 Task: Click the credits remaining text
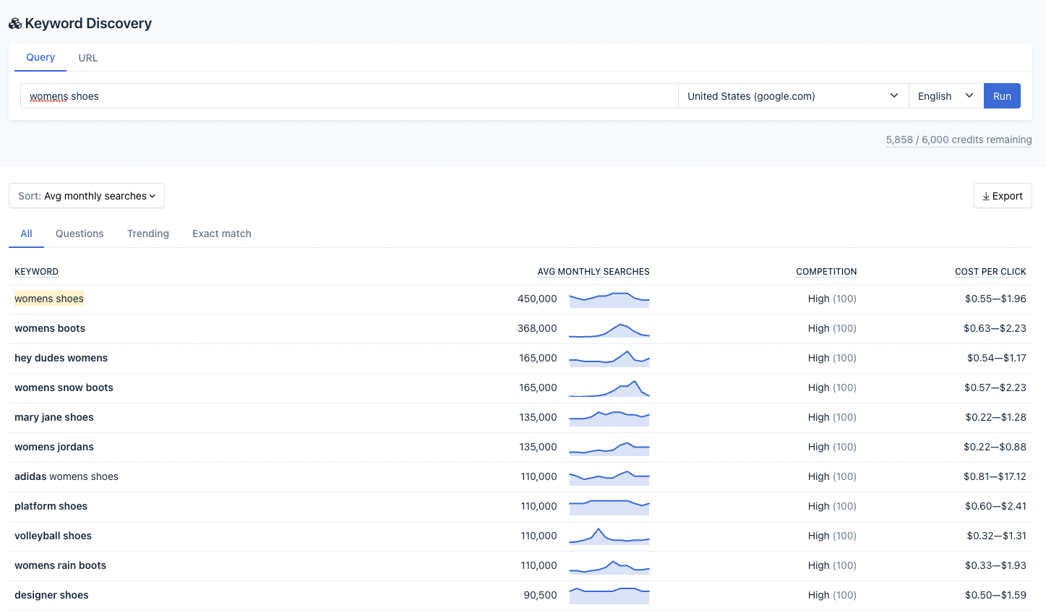(x=959, y=140)
